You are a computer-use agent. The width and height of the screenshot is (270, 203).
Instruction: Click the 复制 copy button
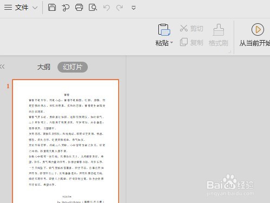pos(191,42)
